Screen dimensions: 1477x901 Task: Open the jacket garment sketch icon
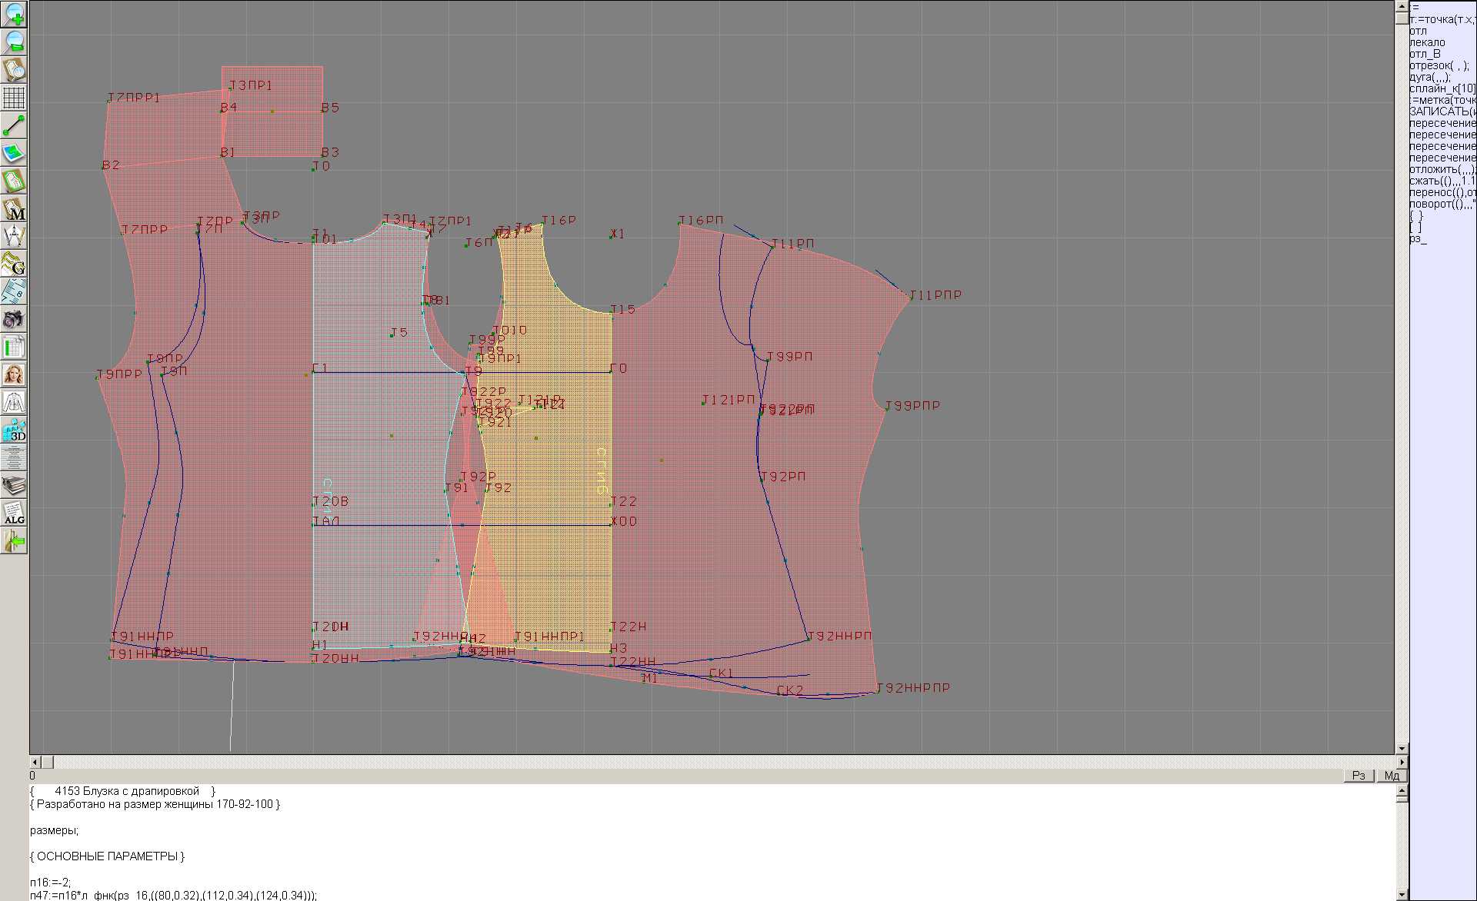click(14, 402)
